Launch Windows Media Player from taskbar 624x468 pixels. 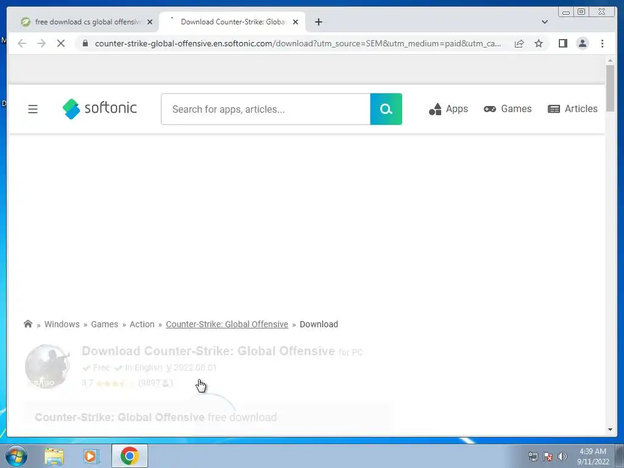[91, 456]
